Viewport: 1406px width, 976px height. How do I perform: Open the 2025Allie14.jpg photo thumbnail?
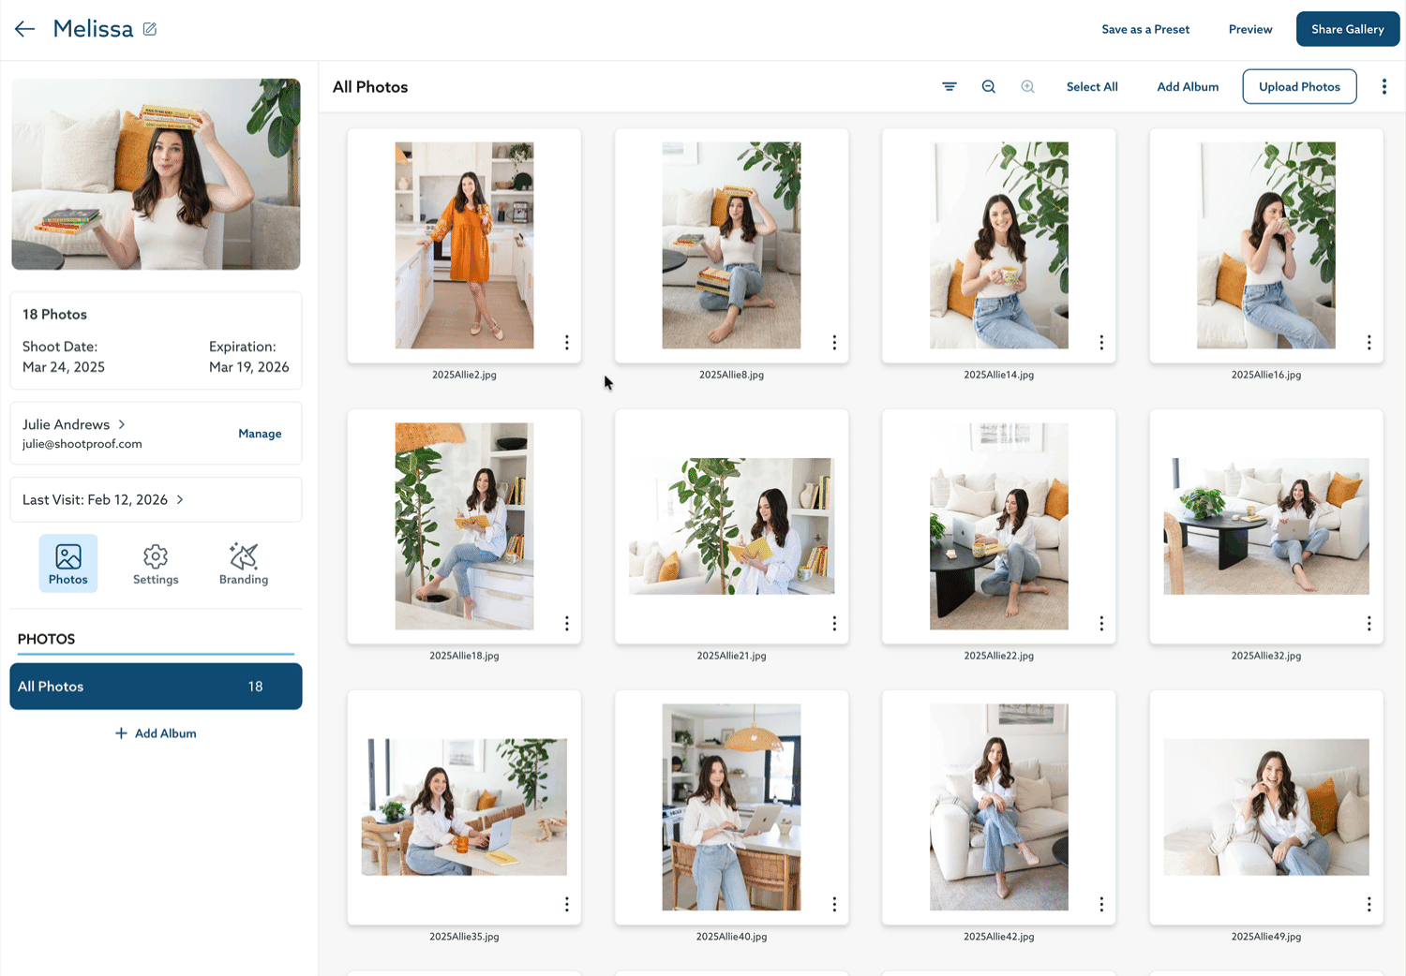click(x=998, y=245)
